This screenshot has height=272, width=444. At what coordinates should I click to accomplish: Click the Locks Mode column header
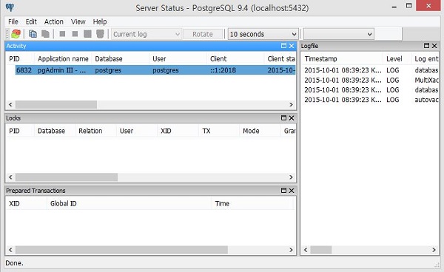pos(260,131)
